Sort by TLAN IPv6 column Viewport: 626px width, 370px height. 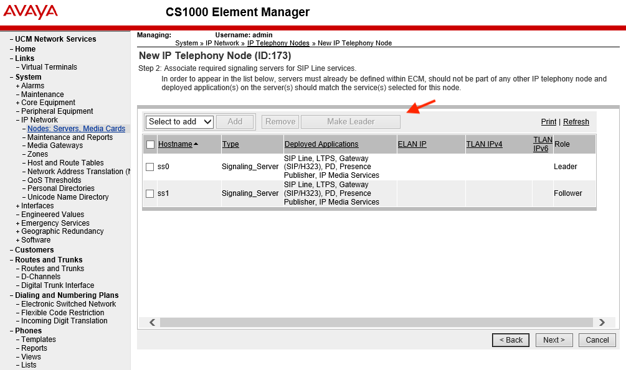coord(543,144)
